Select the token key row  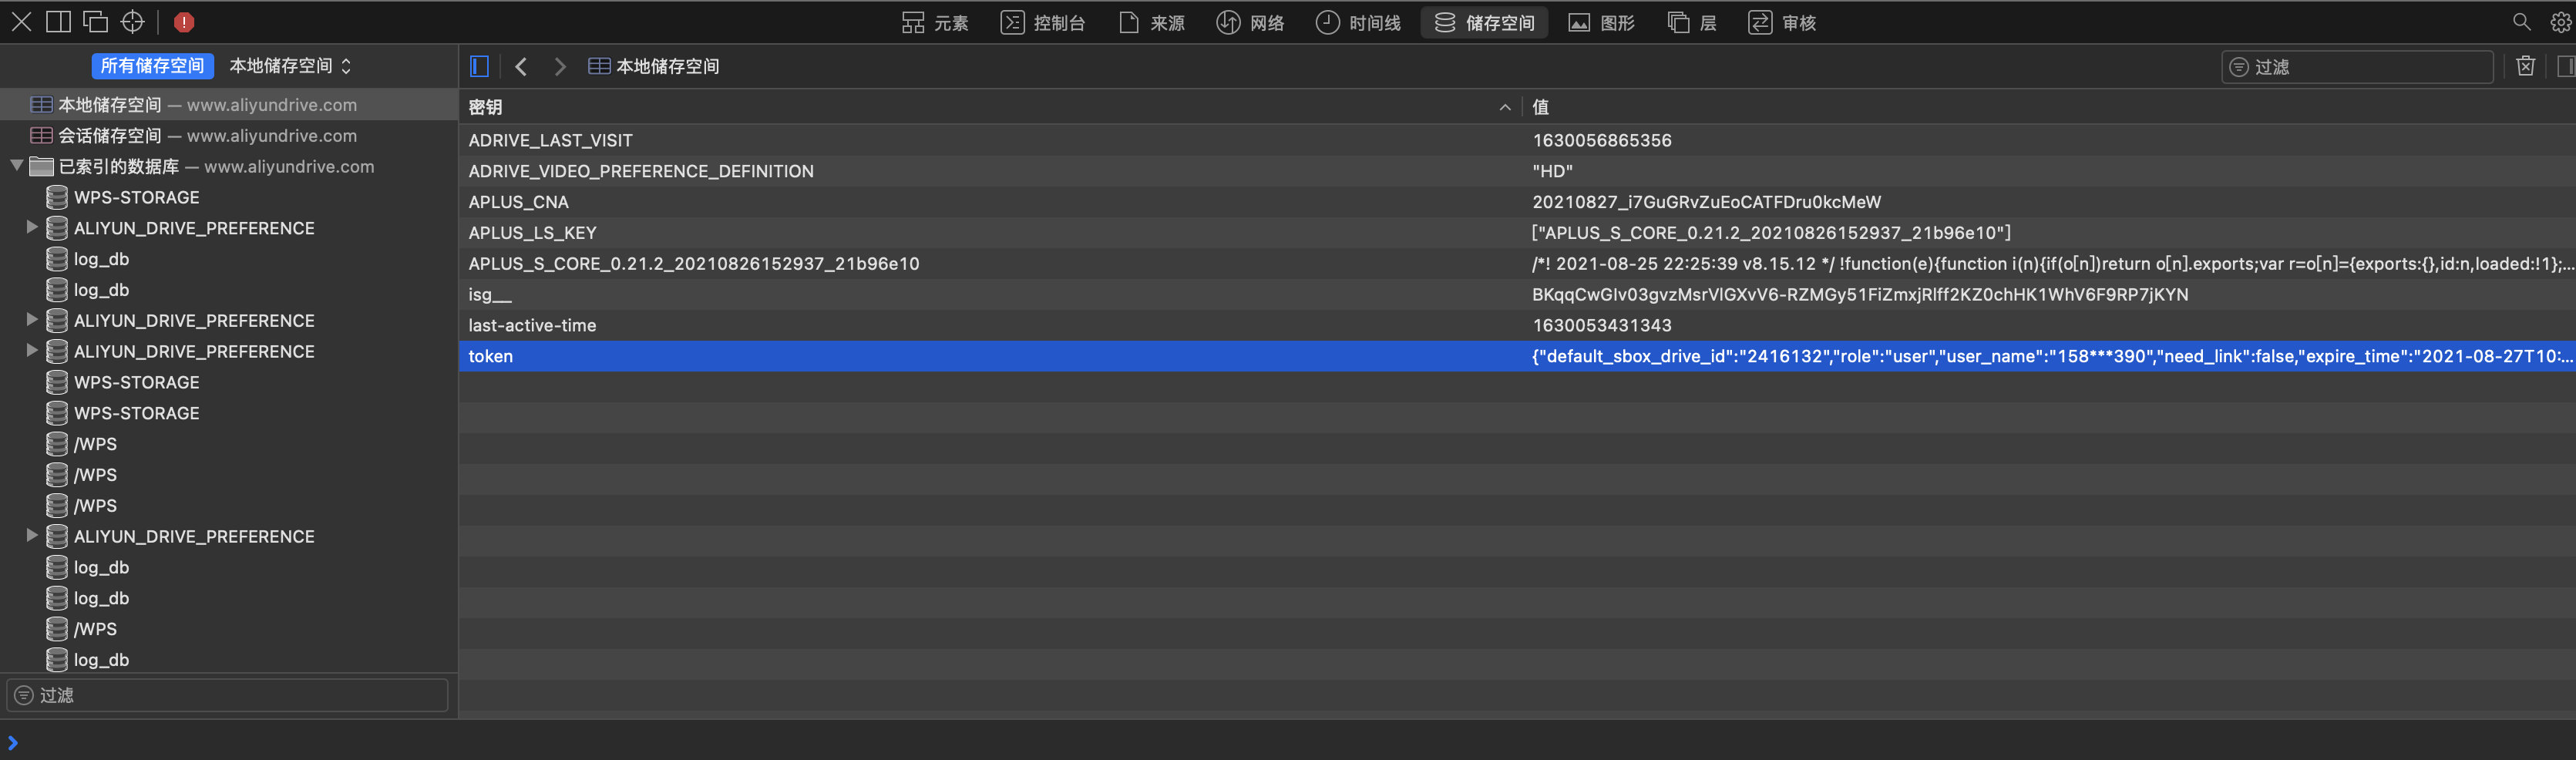tap(1517, 356)
